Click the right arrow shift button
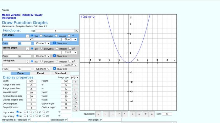The width and height of the screenshot is (220, 123). point(75,86)
